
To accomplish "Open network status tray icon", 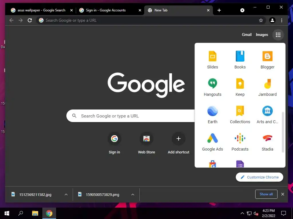I will click(x=249, y=213).
